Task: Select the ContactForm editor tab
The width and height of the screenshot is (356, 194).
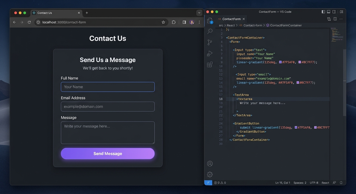Action: (x=231, y=19)
